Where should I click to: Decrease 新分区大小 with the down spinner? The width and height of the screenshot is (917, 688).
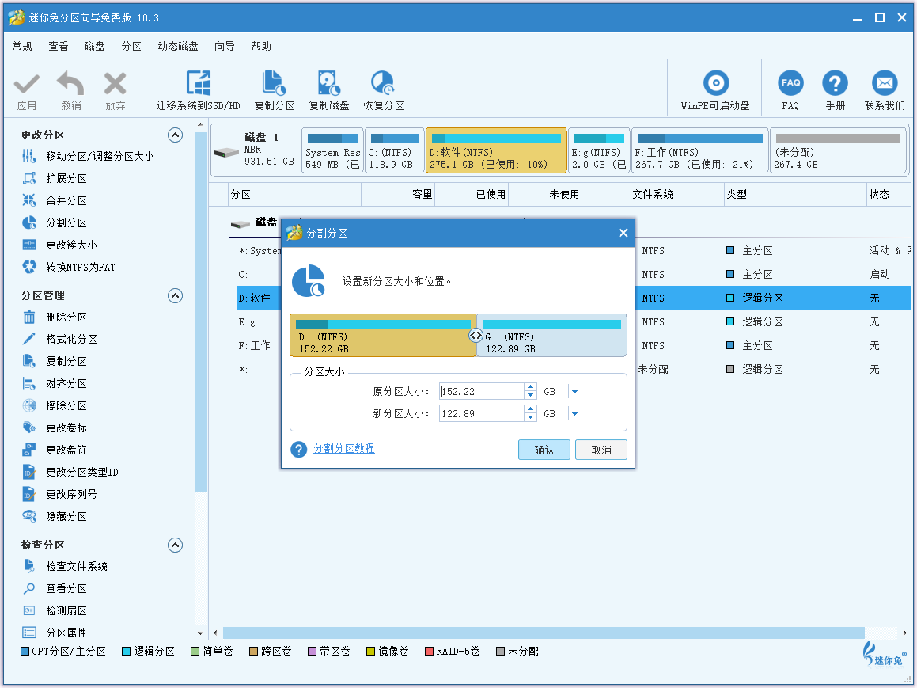[530, 418]
